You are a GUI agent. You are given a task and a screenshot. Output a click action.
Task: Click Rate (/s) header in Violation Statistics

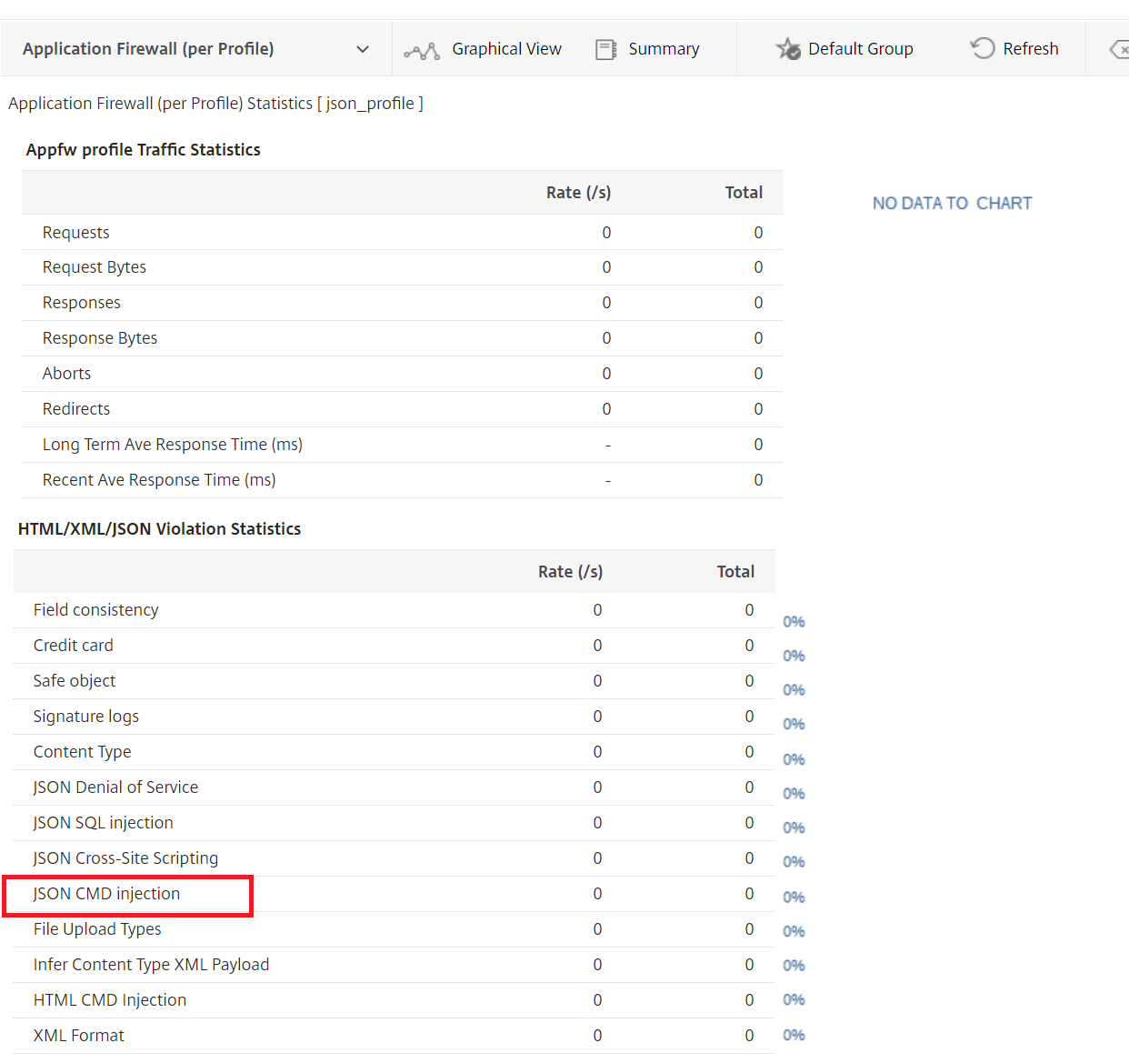click(x=570, y=572)
